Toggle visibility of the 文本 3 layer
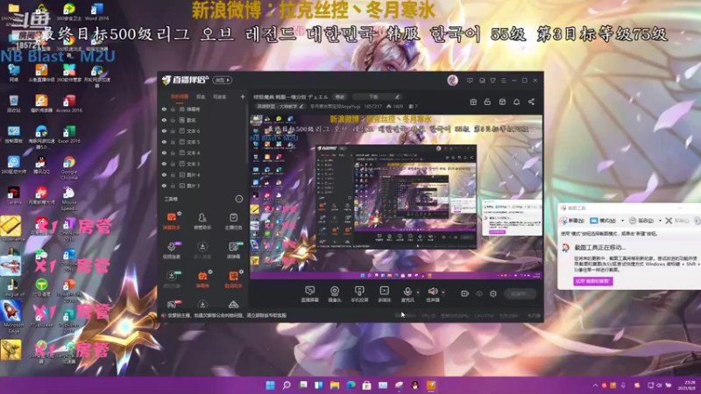This screenshot has height=394, width=701. [164, 164]
